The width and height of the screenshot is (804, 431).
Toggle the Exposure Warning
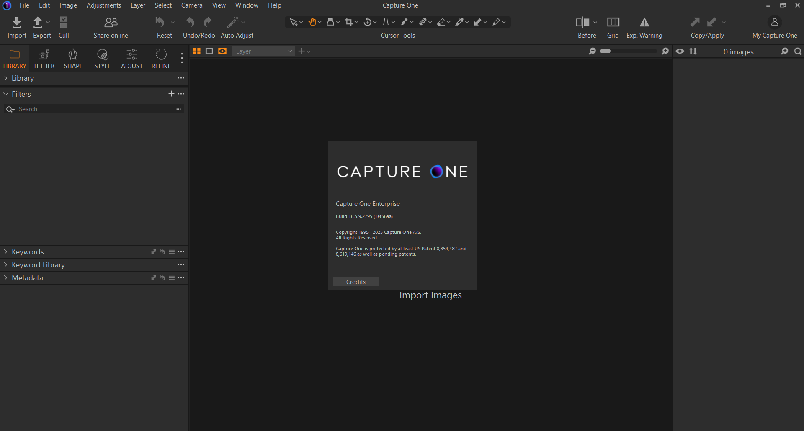pyautogui.click(x=644, y=22)
